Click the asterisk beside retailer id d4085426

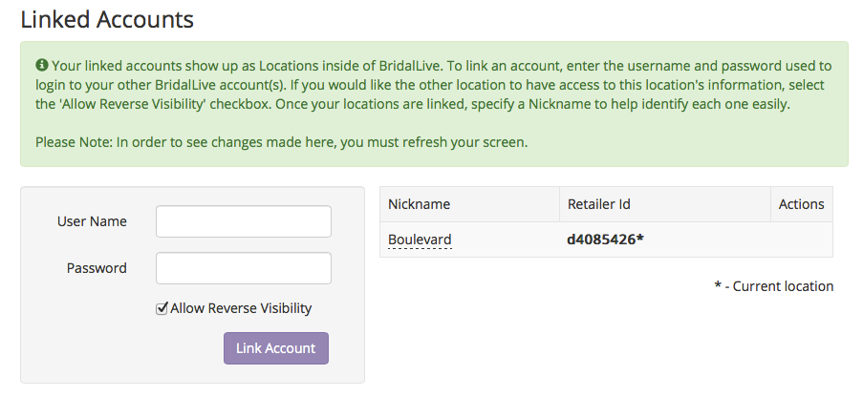point(640,239)
